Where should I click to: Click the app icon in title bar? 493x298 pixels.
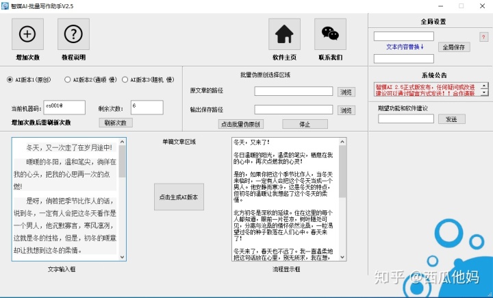[5, 6]
